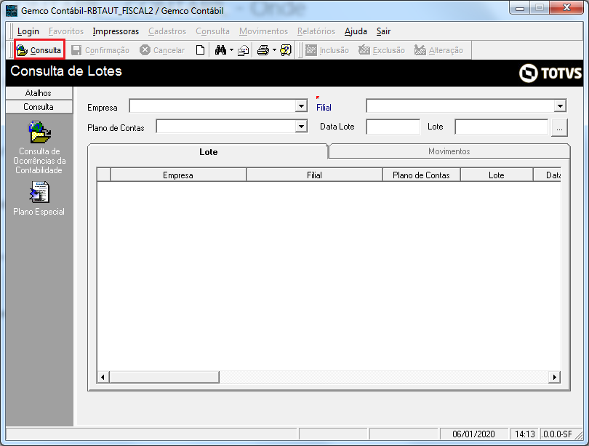This screenshot has height=446, width=589.
Task: Open the Relatórios menu
Action: coord(316,31)
